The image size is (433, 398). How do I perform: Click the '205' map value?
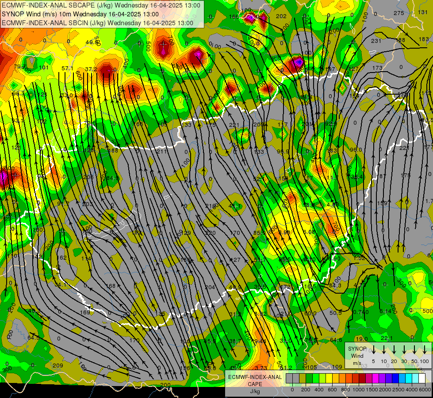click(x=88, y=177)
